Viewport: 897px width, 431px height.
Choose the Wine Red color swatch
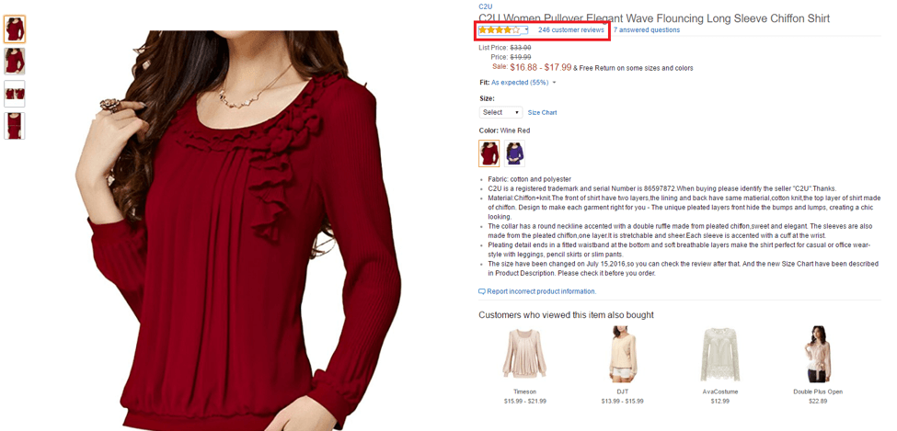[489, 153]
